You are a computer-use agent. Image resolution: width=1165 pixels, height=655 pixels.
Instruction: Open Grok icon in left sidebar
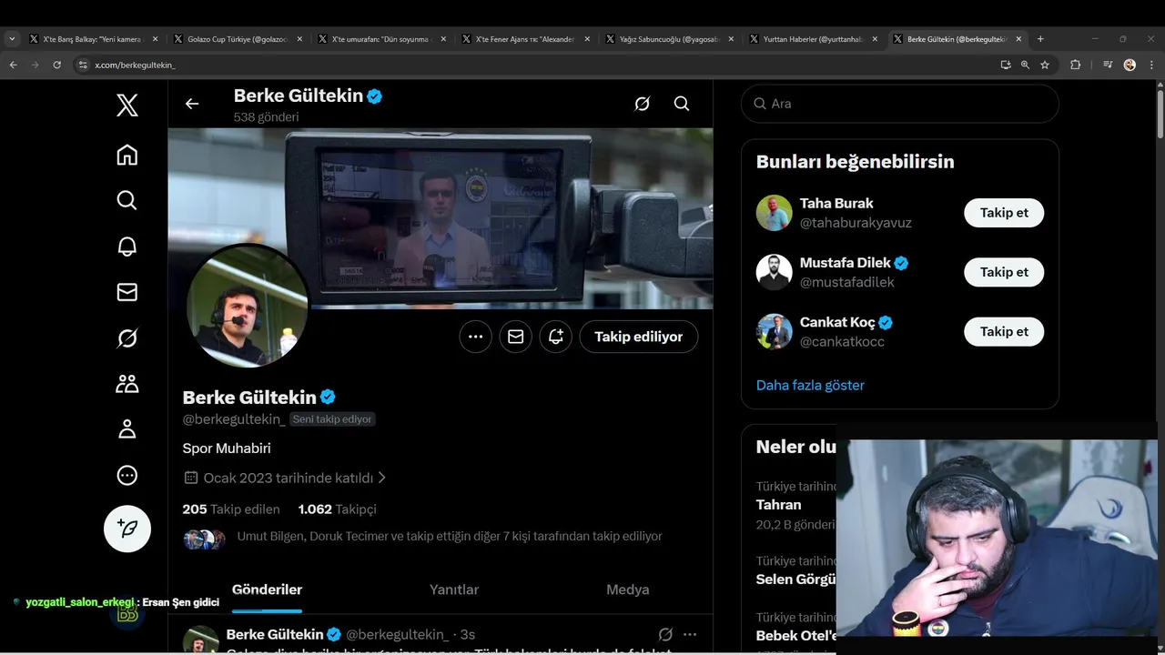pos(127,338)
